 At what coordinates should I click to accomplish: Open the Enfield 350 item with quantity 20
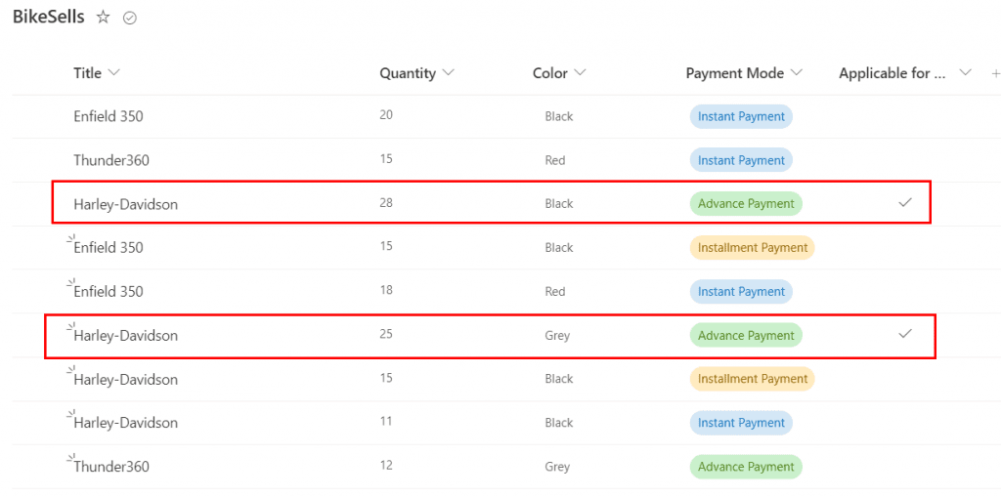[109, 117]
